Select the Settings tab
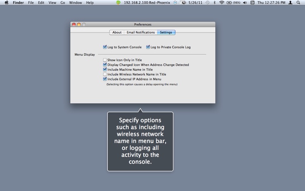Image resolution: width=305 pixels, height=191 pixels. 166,32
